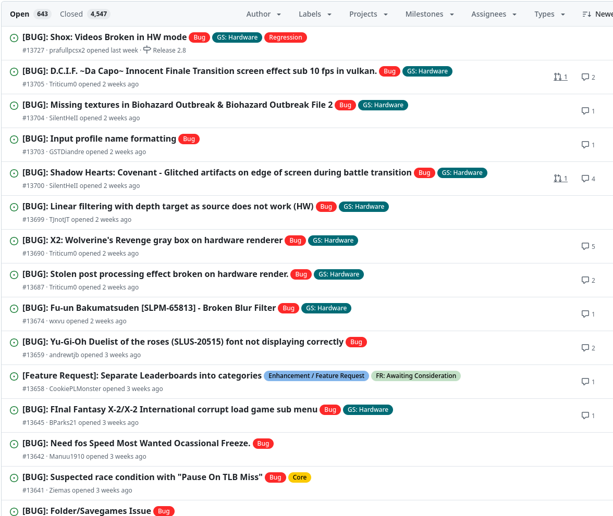Open issue Linear filtering with depth target
The height and width of the screenshot is (516, 613).
click(x=168, y=206)
